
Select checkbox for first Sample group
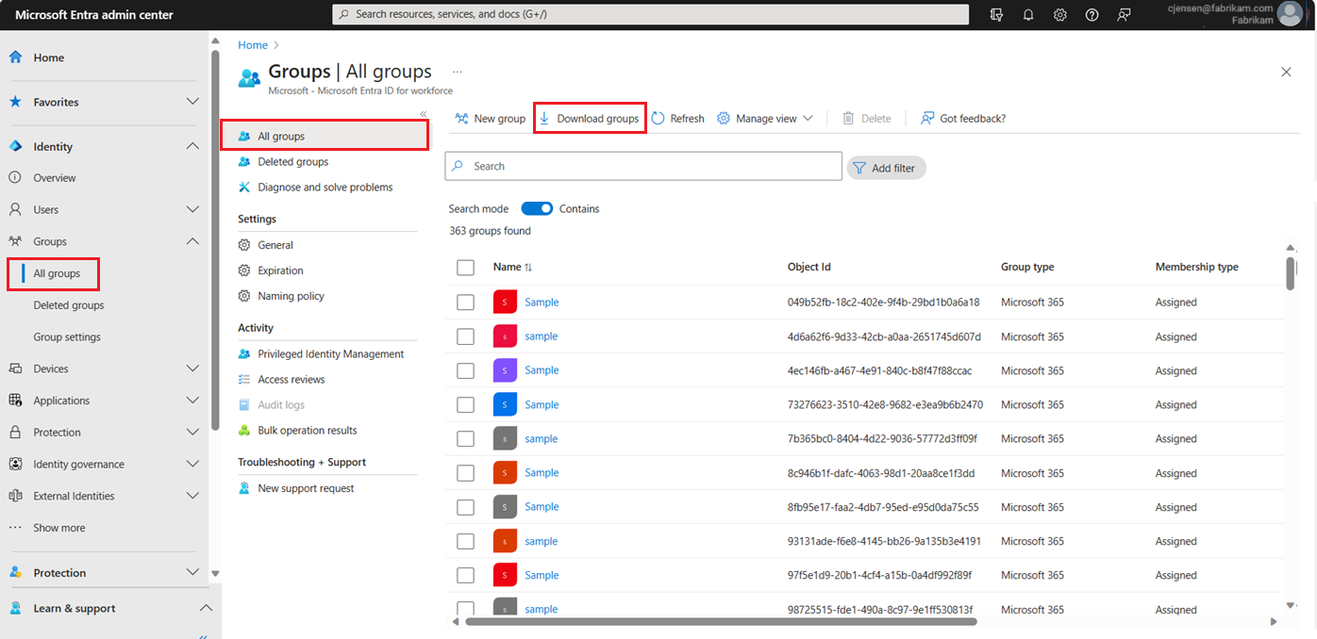pyautogui.click(x=465, y=303)
